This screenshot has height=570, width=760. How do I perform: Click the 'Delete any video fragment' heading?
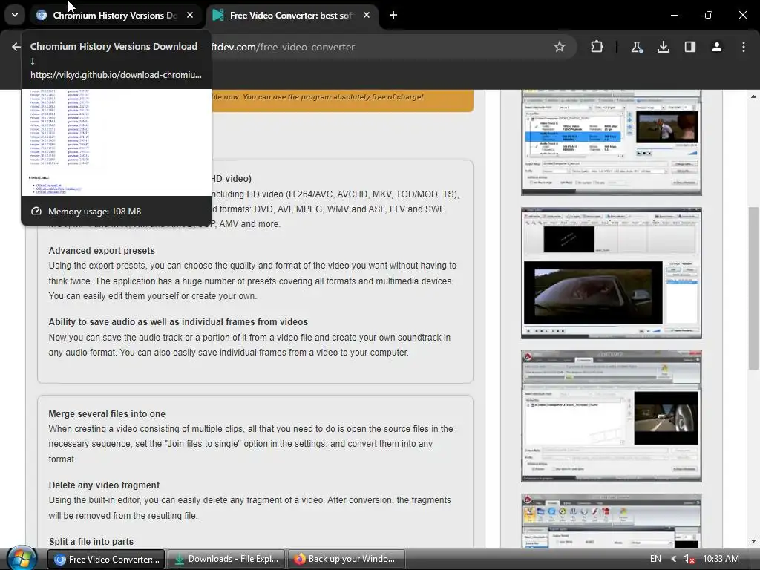tap(104, 485)
